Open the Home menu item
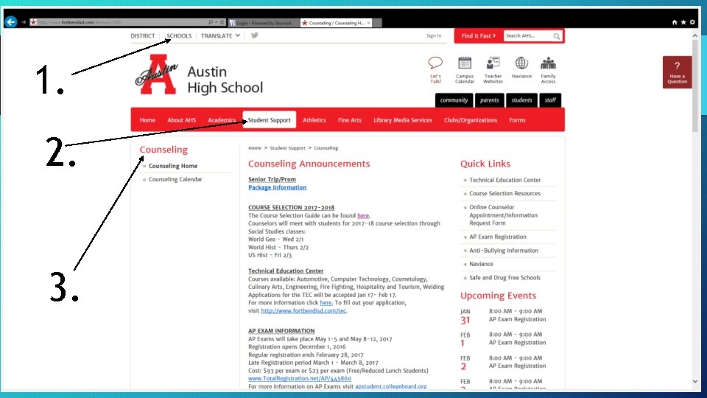The width and height of the screenshot is (707, 398). tap(147, 120)
